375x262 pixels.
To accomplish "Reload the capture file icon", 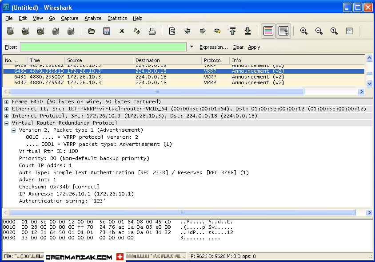I will tap(136, 31).
